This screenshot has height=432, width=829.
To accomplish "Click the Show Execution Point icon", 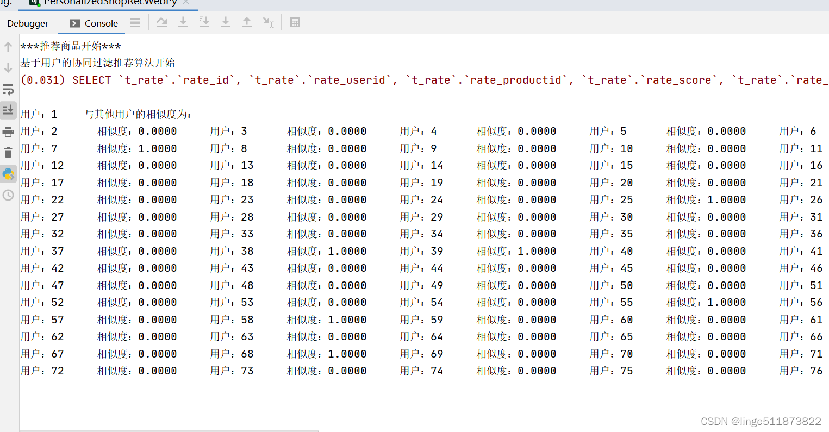I will tap(135, 22).
